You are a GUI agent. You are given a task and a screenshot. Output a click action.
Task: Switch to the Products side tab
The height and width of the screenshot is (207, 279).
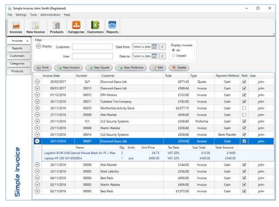(19, 71)
